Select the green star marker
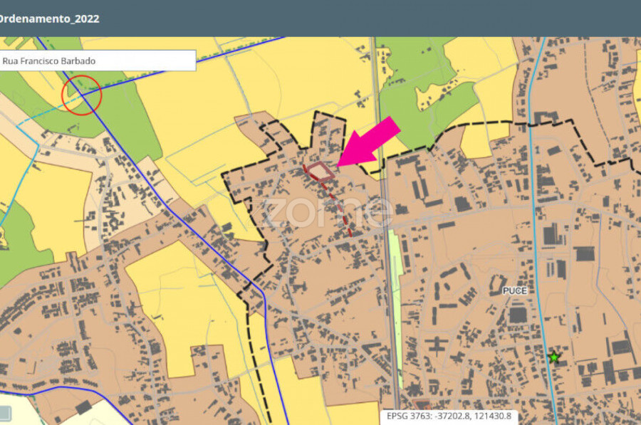 click(x=553, y=357)
